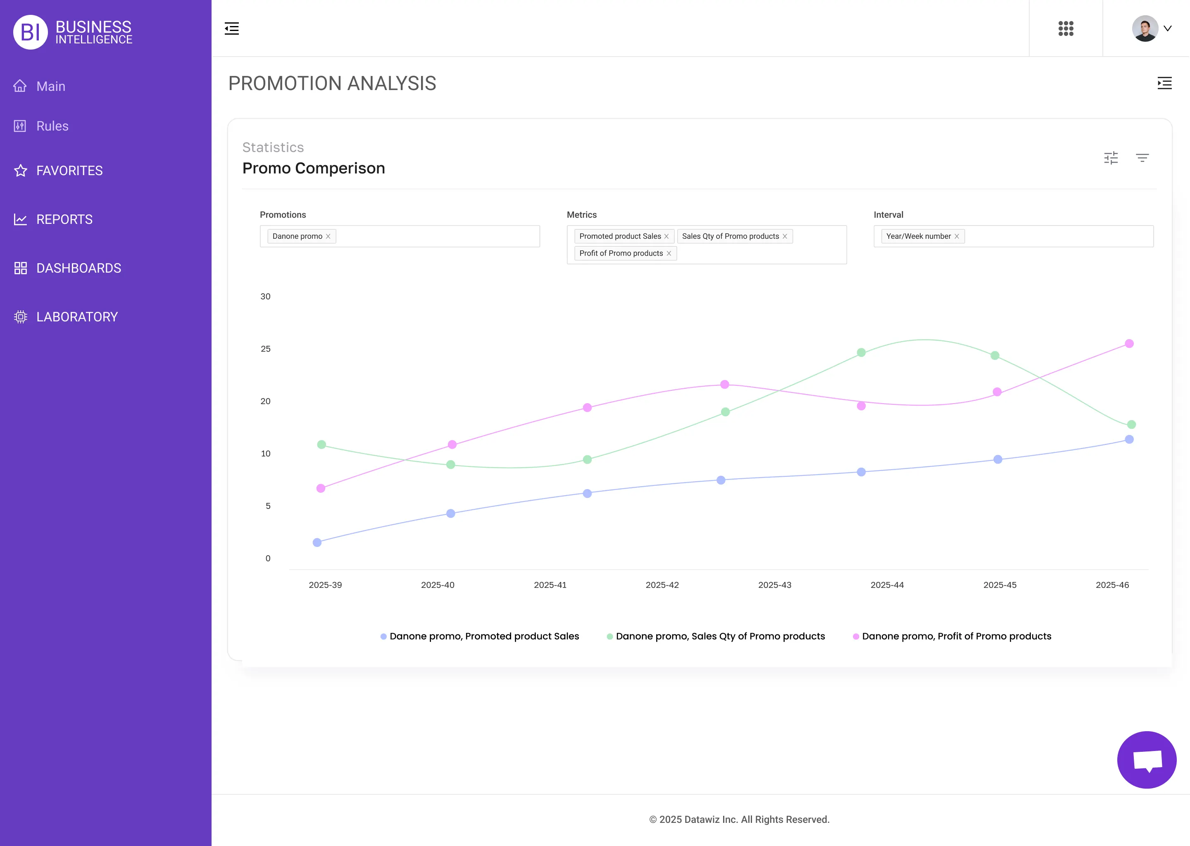Click the BI Business Intelligence logo
The height and width of the screenshot is (846, 1190).
point(73,32)
